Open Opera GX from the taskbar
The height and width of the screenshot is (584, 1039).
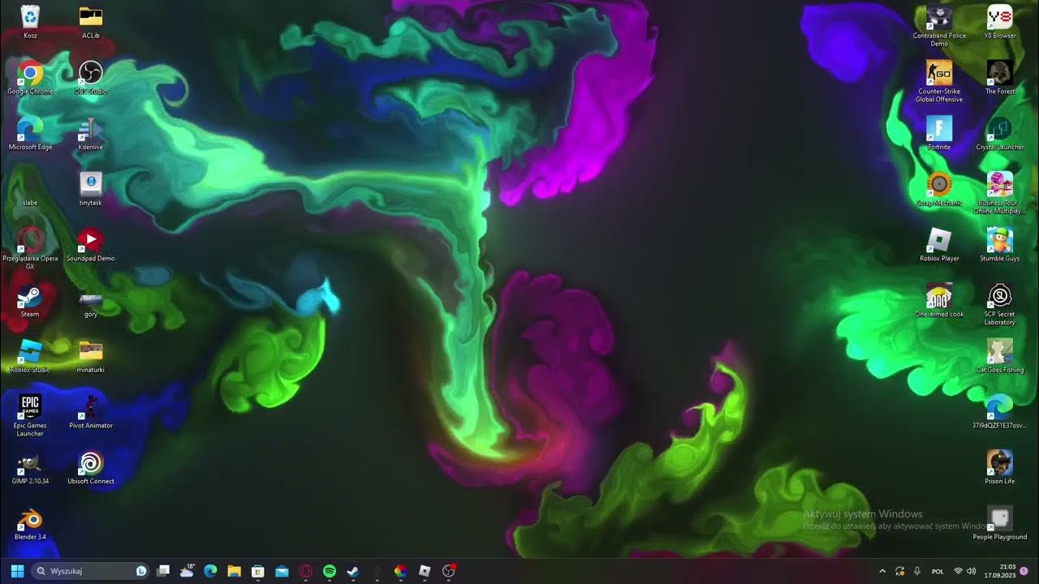click(305, 571)
